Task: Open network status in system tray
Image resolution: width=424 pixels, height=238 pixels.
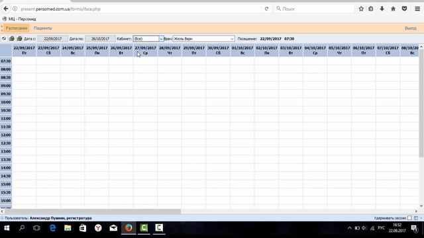Action: [x=372, y=228]
